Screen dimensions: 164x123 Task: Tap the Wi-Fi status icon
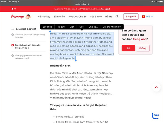click(x=152, y=1)
